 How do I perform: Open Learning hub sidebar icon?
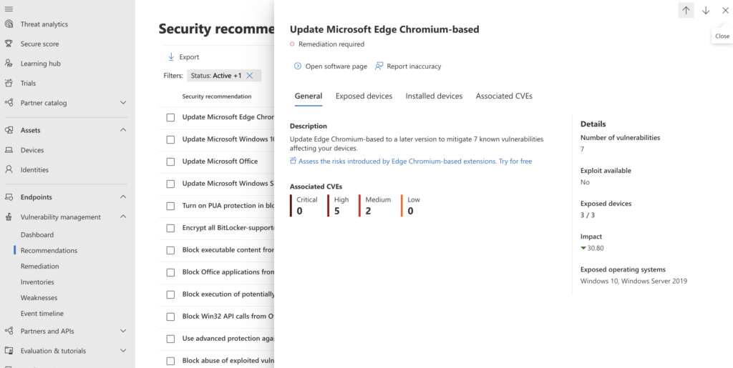9,64
